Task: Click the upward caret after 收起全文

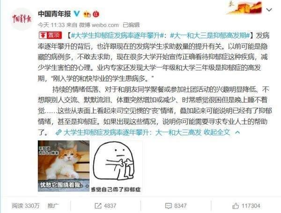Action: click(237, 132)
